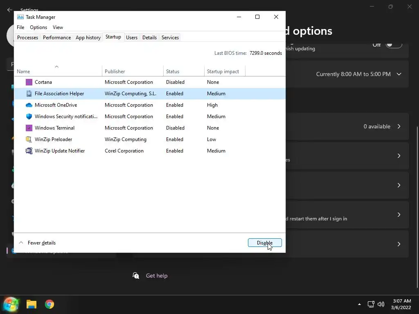The height and width of the screenshot is (314, 419).
Task: Switch to the Details tab
Action: (x=149, y=38)
